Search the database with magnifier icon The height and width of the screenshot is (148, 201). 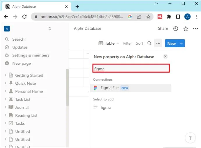(149, 43)
